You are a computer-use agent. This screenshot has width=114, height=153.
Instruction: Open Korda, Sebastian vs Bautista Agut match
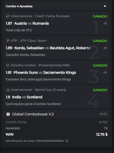tap(52, 48)
